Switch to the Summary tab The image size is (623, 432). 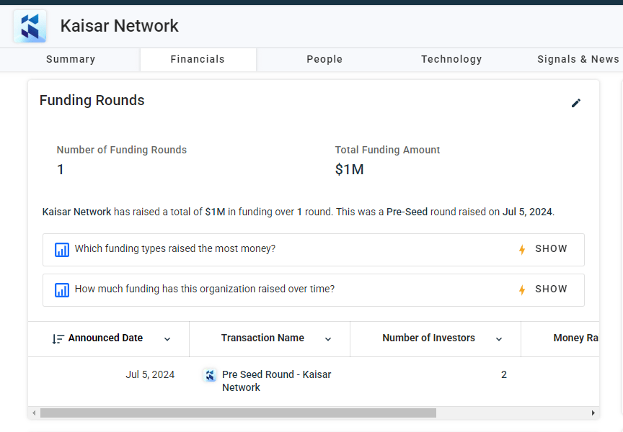point(71,60)
